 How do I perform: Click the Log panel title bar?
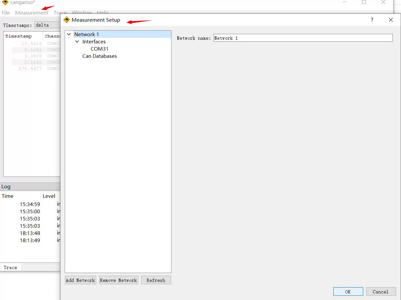tap(30, 186)
